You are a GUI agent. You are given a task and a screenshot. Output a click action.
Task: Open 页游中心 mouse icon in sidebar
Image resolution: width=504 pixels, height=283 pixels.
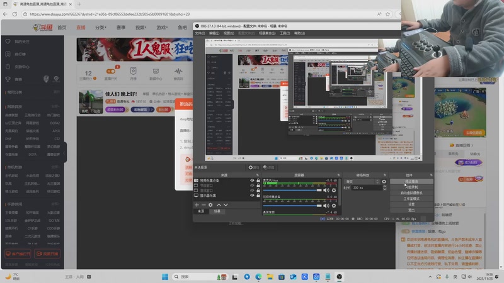tap(8, 67)
